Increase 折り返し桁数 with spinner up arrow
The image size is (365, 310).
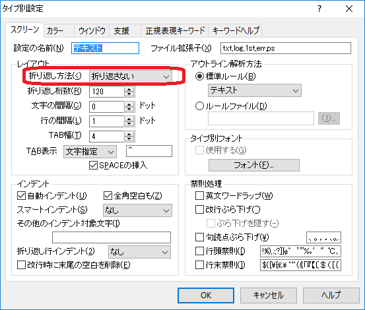point(129,89)
